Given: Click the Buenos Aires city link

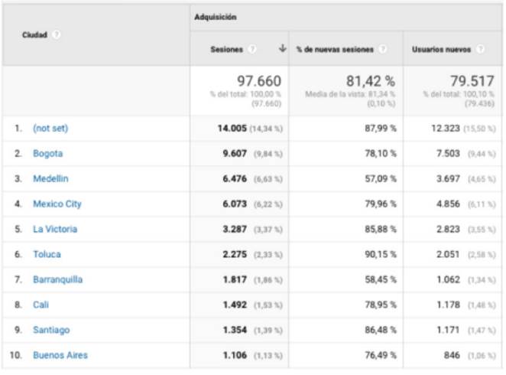Looking at the screenshot, I should pos(60,355).
